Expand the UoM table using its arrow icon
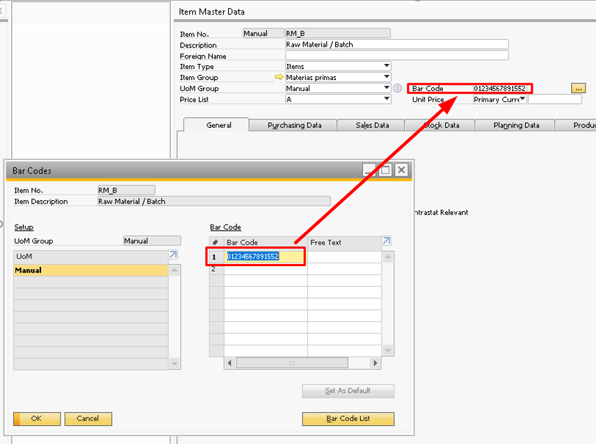 point(174,255)
